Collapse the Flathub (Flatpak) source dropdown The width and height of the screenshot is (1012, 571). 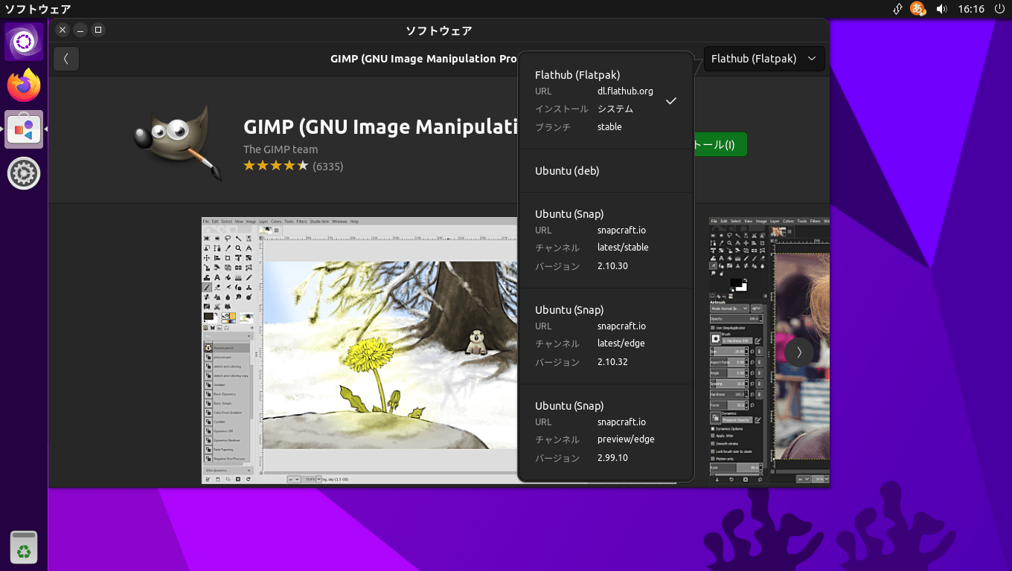pos(764,59)
